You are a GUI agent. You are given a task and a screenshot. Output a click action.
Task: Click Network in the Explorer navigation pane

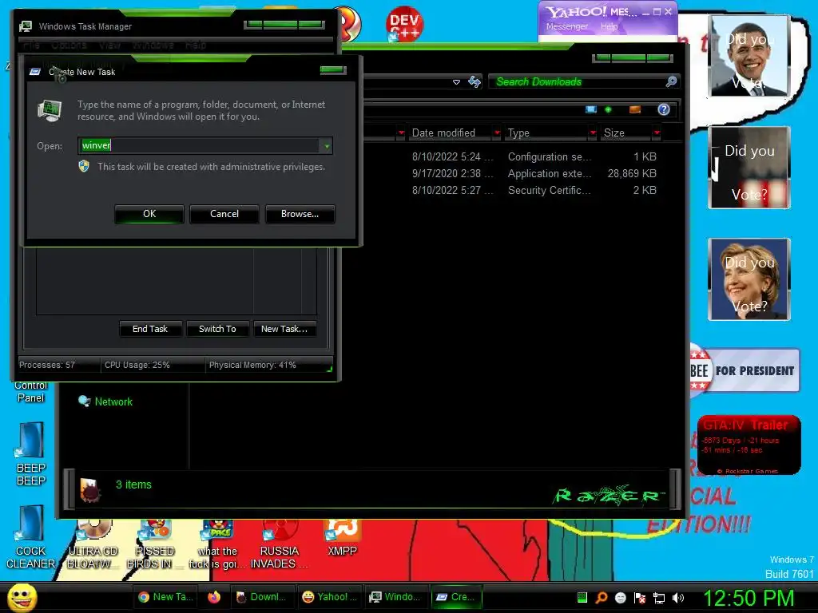pyautogui.click(x=113, y=402)
